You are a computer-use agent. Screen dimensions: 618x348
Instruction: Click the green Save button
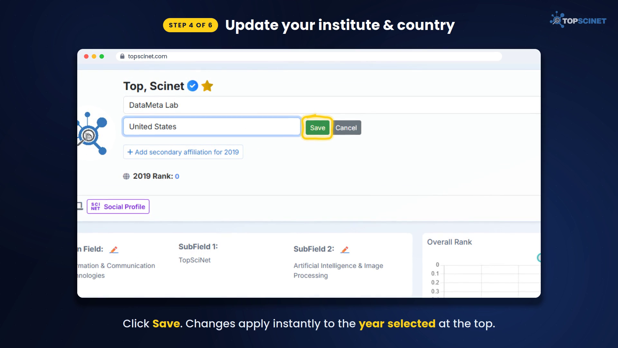click(317, 128)
